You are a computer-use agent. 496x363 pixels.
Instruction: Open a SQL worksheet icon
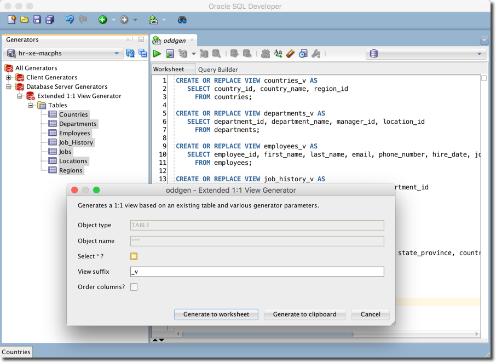(153, 20)
